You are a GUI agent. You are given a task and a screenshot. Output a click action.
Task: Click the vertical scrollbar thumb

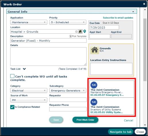(145, 50)
